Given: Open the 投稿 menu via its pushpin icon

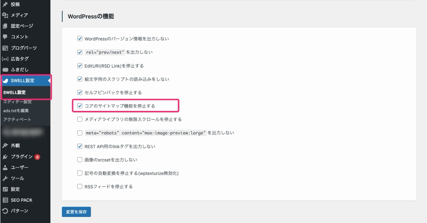Looking at the screenshot, I should click(4, 4).
